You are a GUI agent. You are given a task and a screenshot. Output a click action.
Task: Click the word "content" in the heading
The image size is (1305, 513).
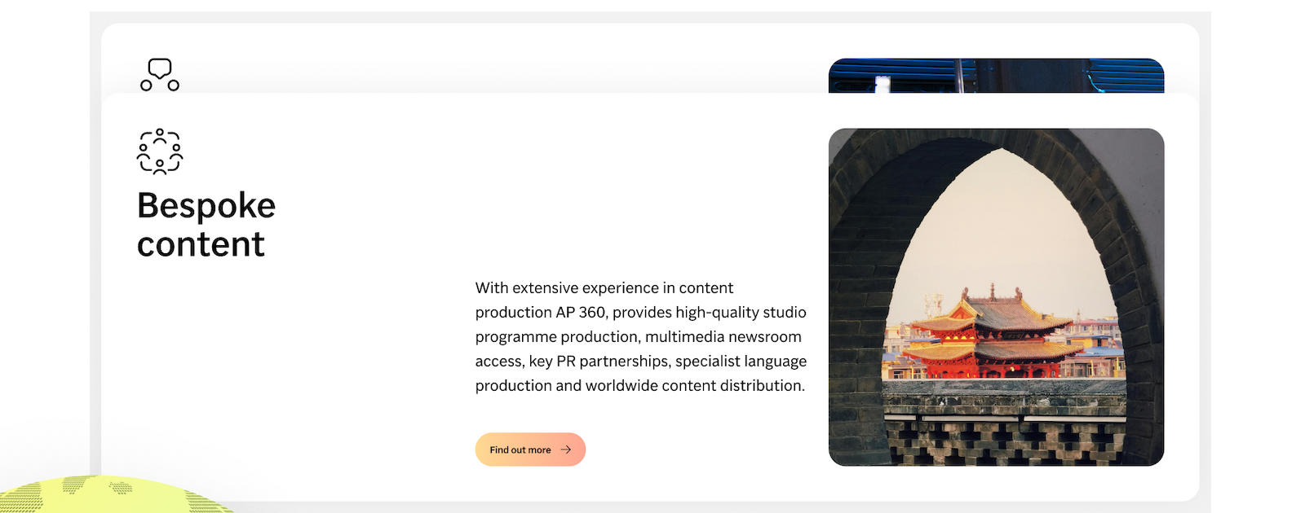[x=201, y=245]
